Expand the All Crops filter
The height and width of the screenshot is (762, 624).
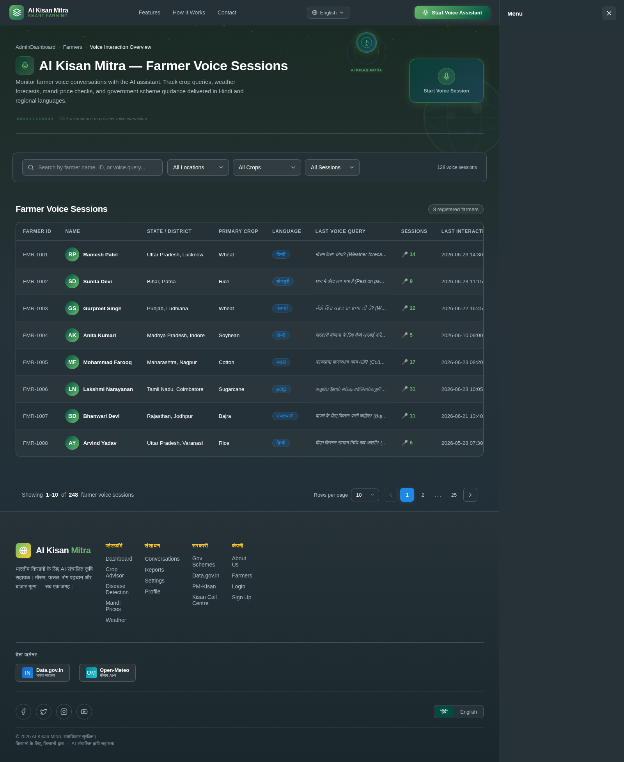[x=267, y=167]
